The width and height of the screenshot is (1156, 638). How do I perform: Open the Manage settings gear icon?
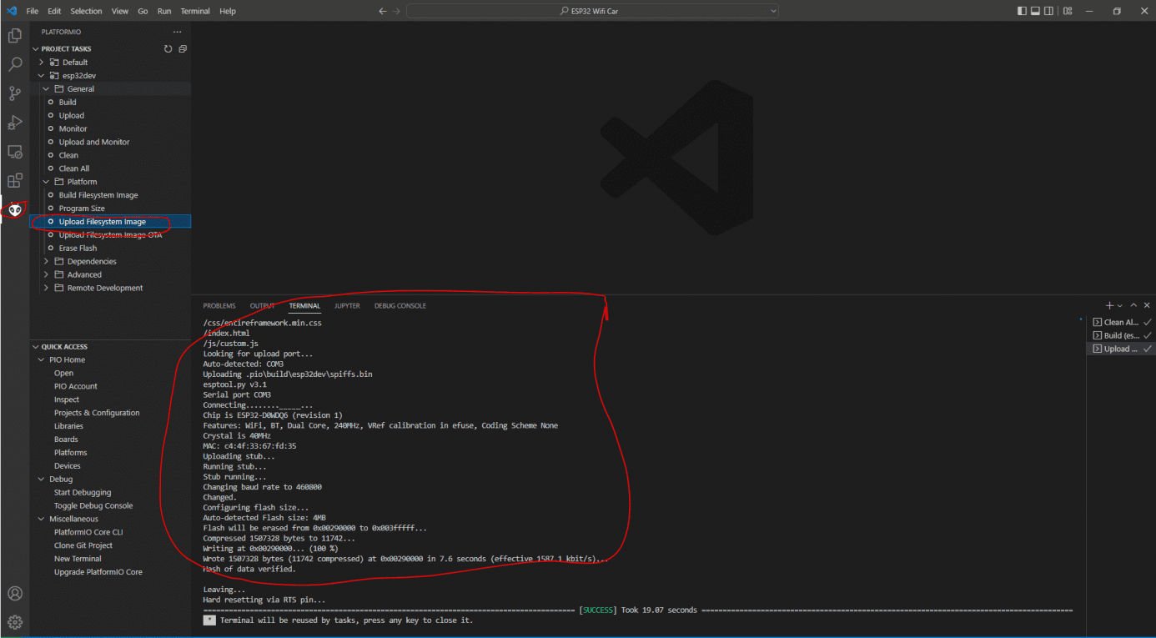(x=15, y=622)
